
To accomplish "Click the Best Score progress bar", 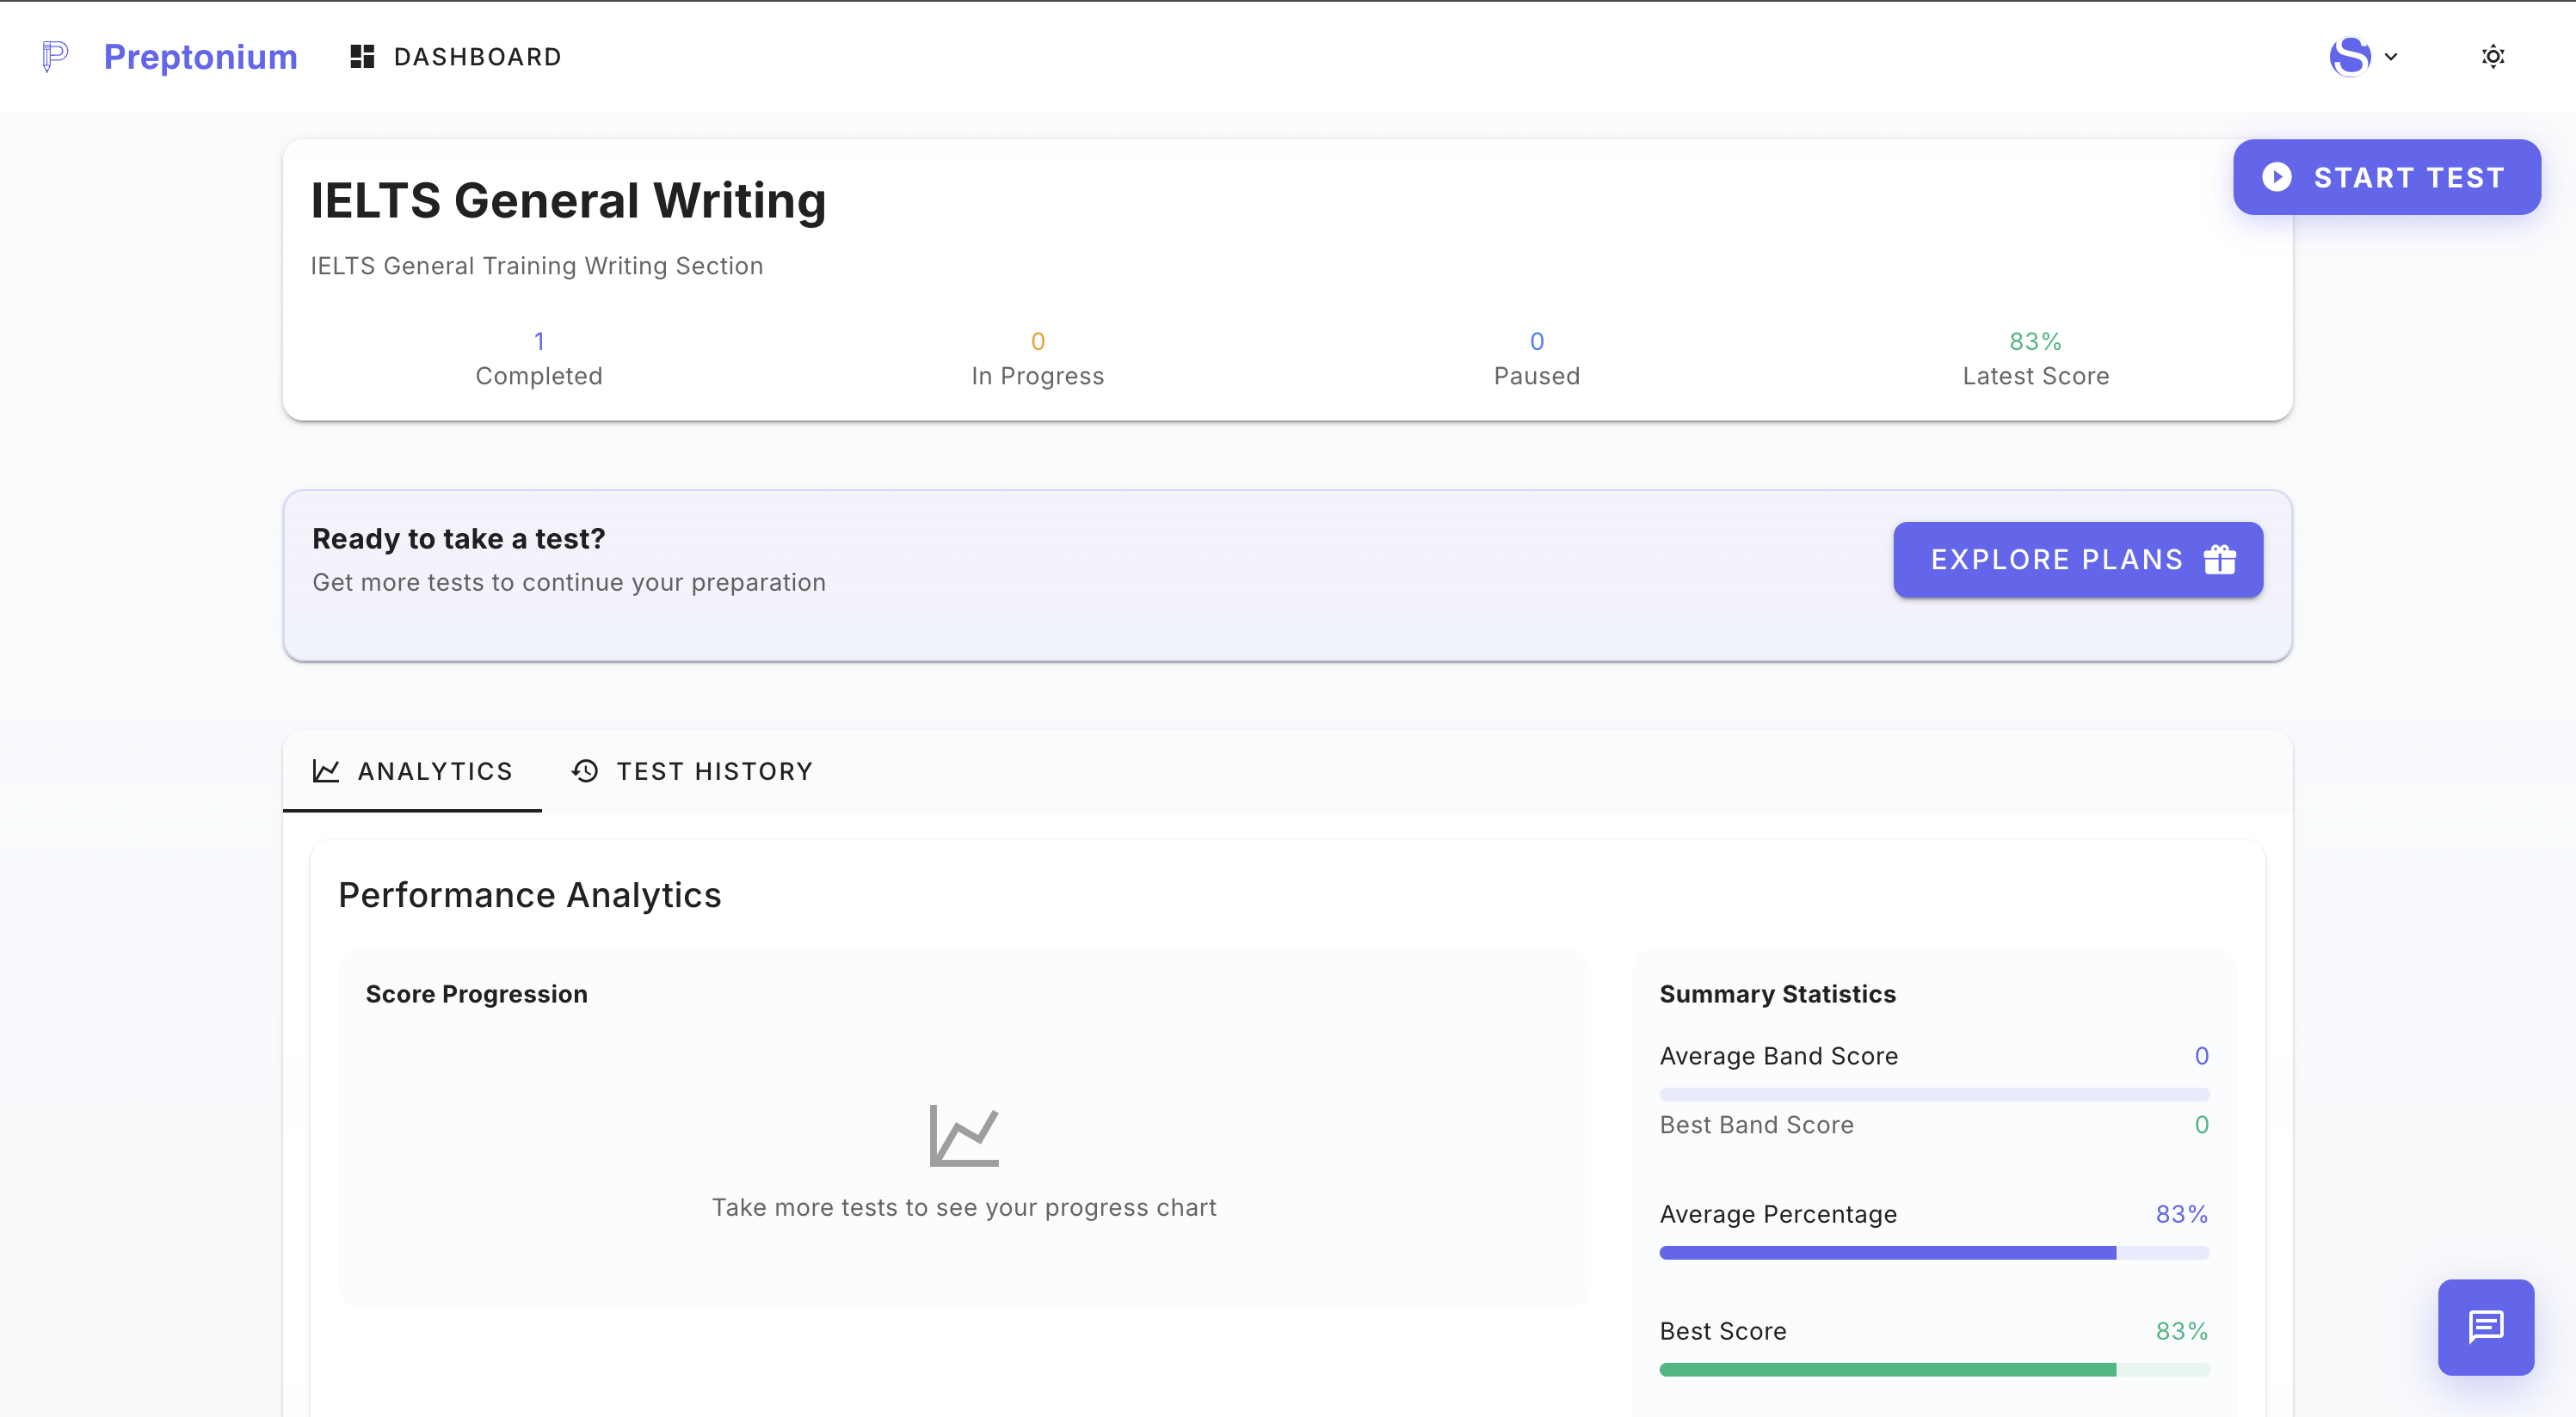I will [1934, 1370].
